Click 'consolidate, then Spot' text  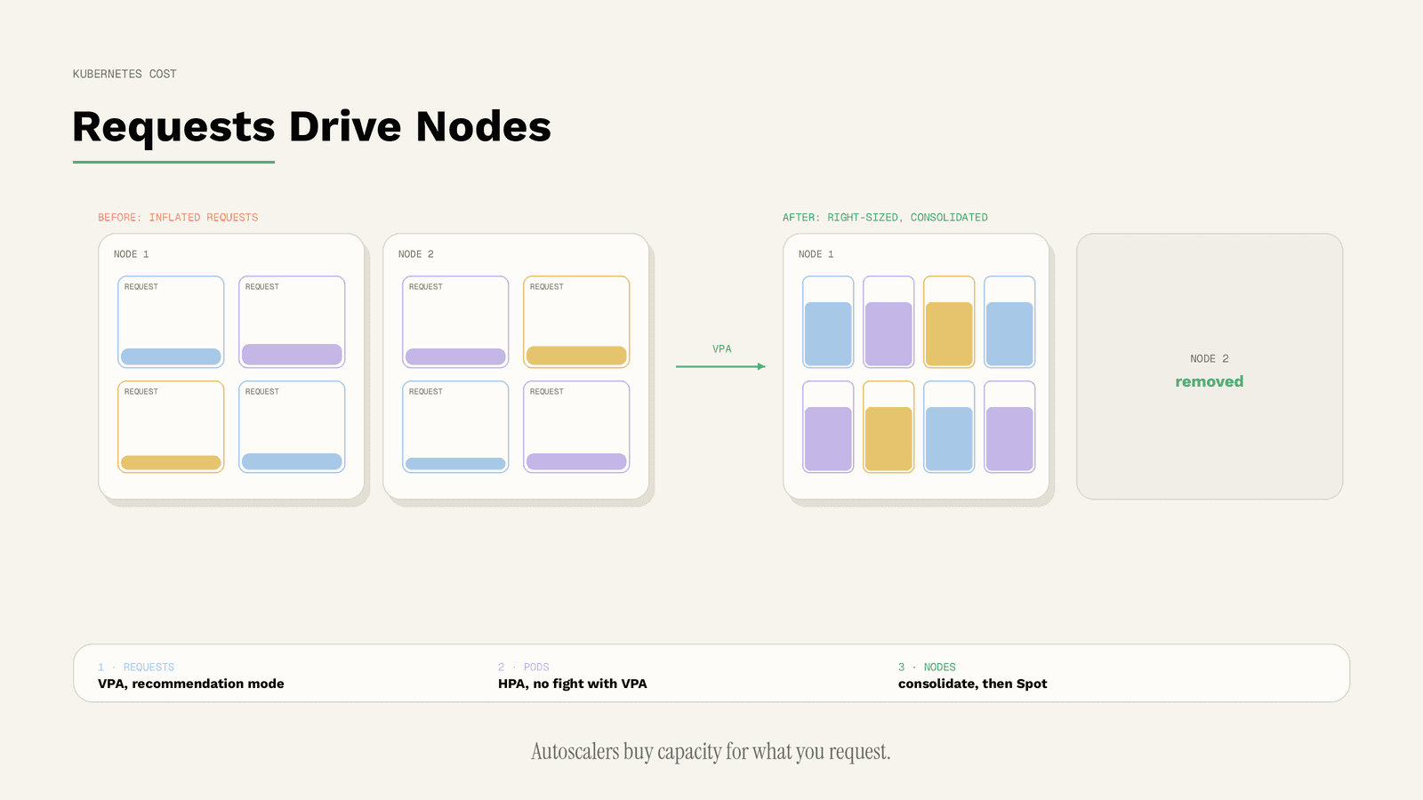(973, 684)
